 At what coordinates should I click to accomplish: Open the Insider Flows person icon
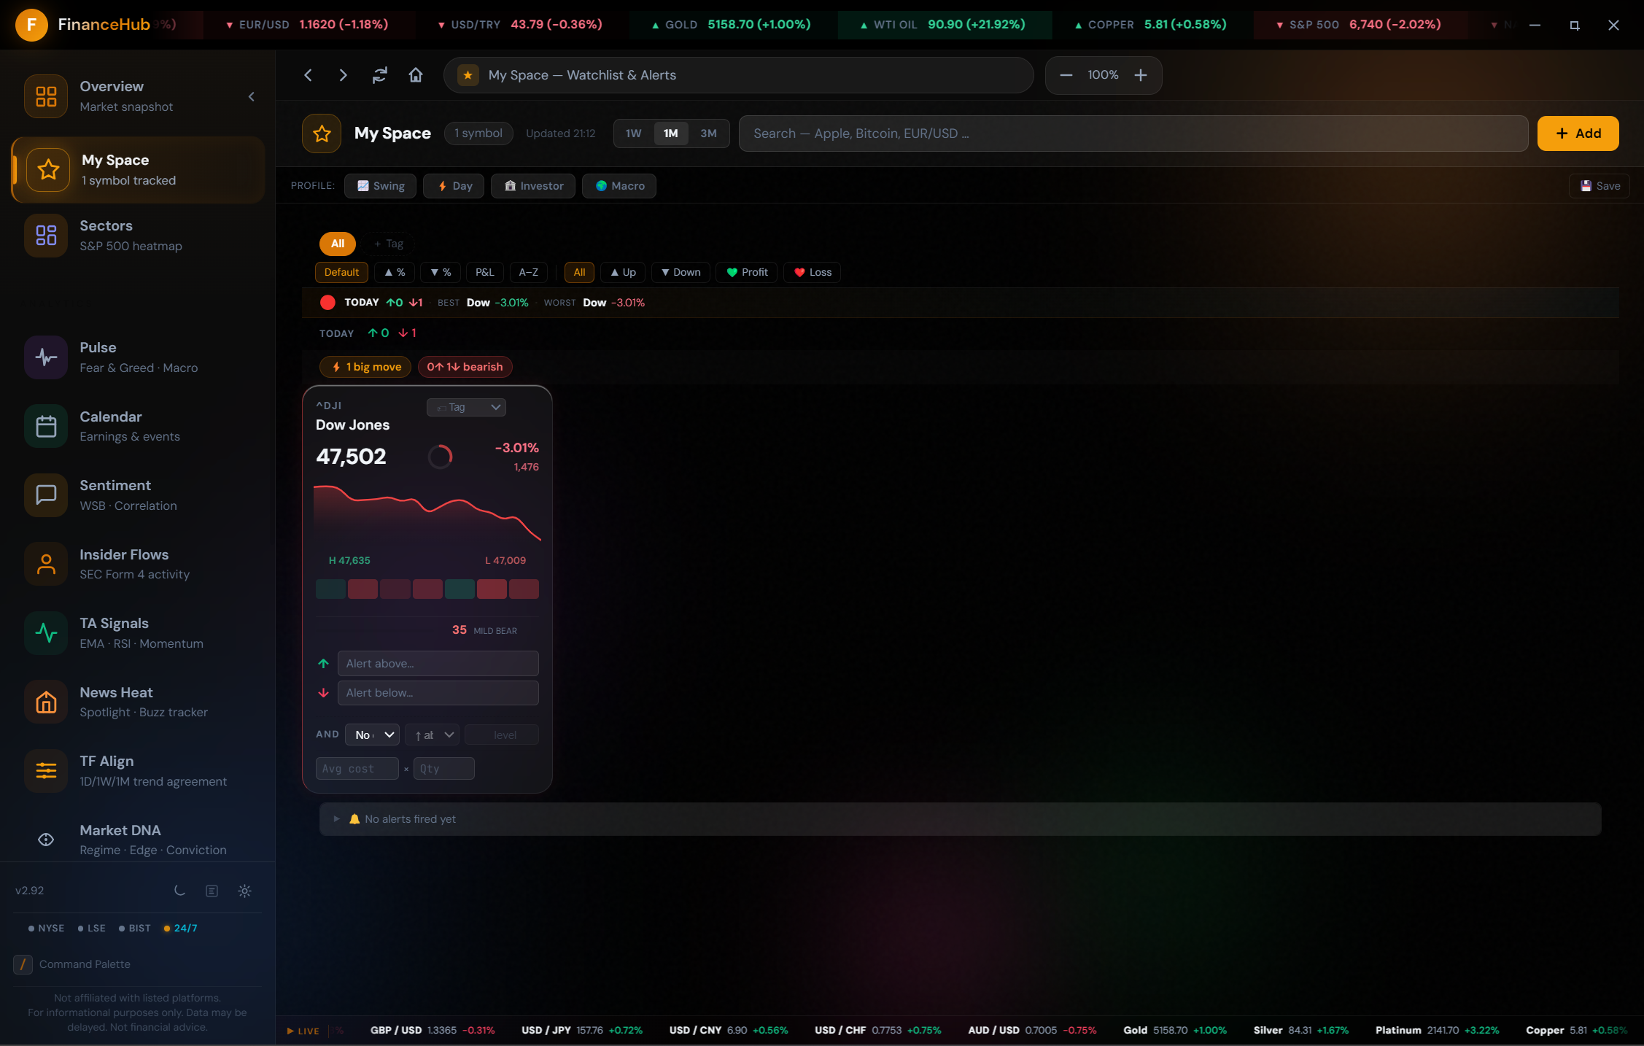tap(46, 564)
